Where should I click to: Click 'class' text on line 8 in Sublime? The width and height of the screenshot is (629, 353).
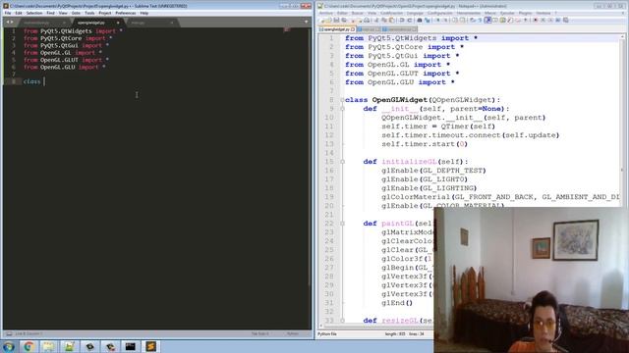point(32,81)
